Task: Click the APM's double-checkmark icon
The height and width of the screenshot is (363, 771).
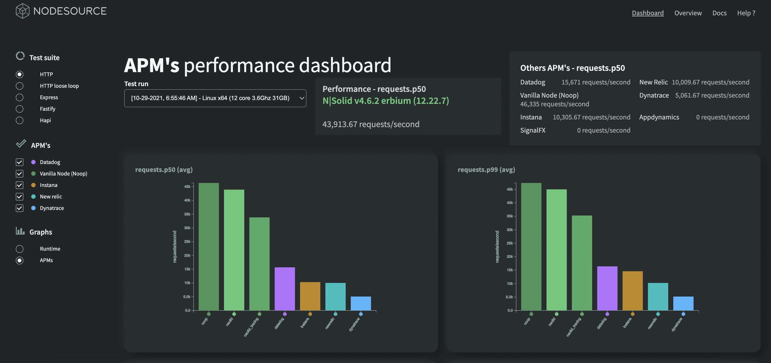Action: (21, 144)
